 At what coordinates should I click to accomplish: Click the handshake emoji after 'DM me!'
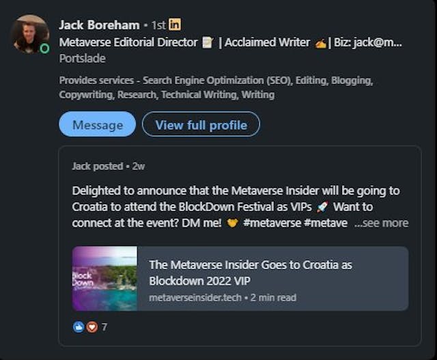tap(231, 223)
